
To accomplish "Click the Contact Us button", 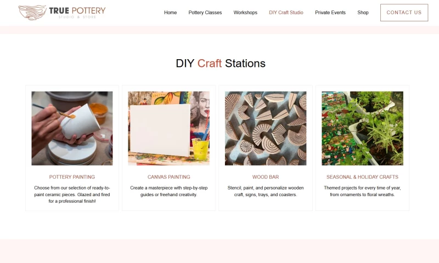I will (404, 13).
